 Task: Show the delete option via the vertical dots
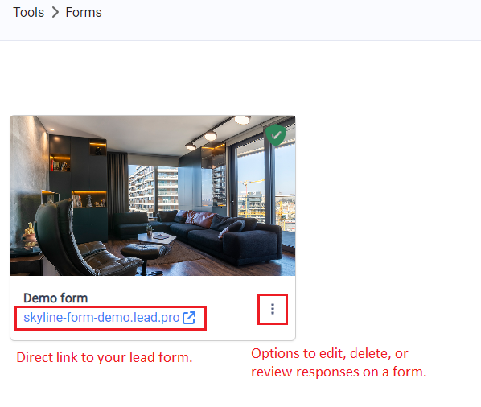pyautogui.click(x=273, y=309)
